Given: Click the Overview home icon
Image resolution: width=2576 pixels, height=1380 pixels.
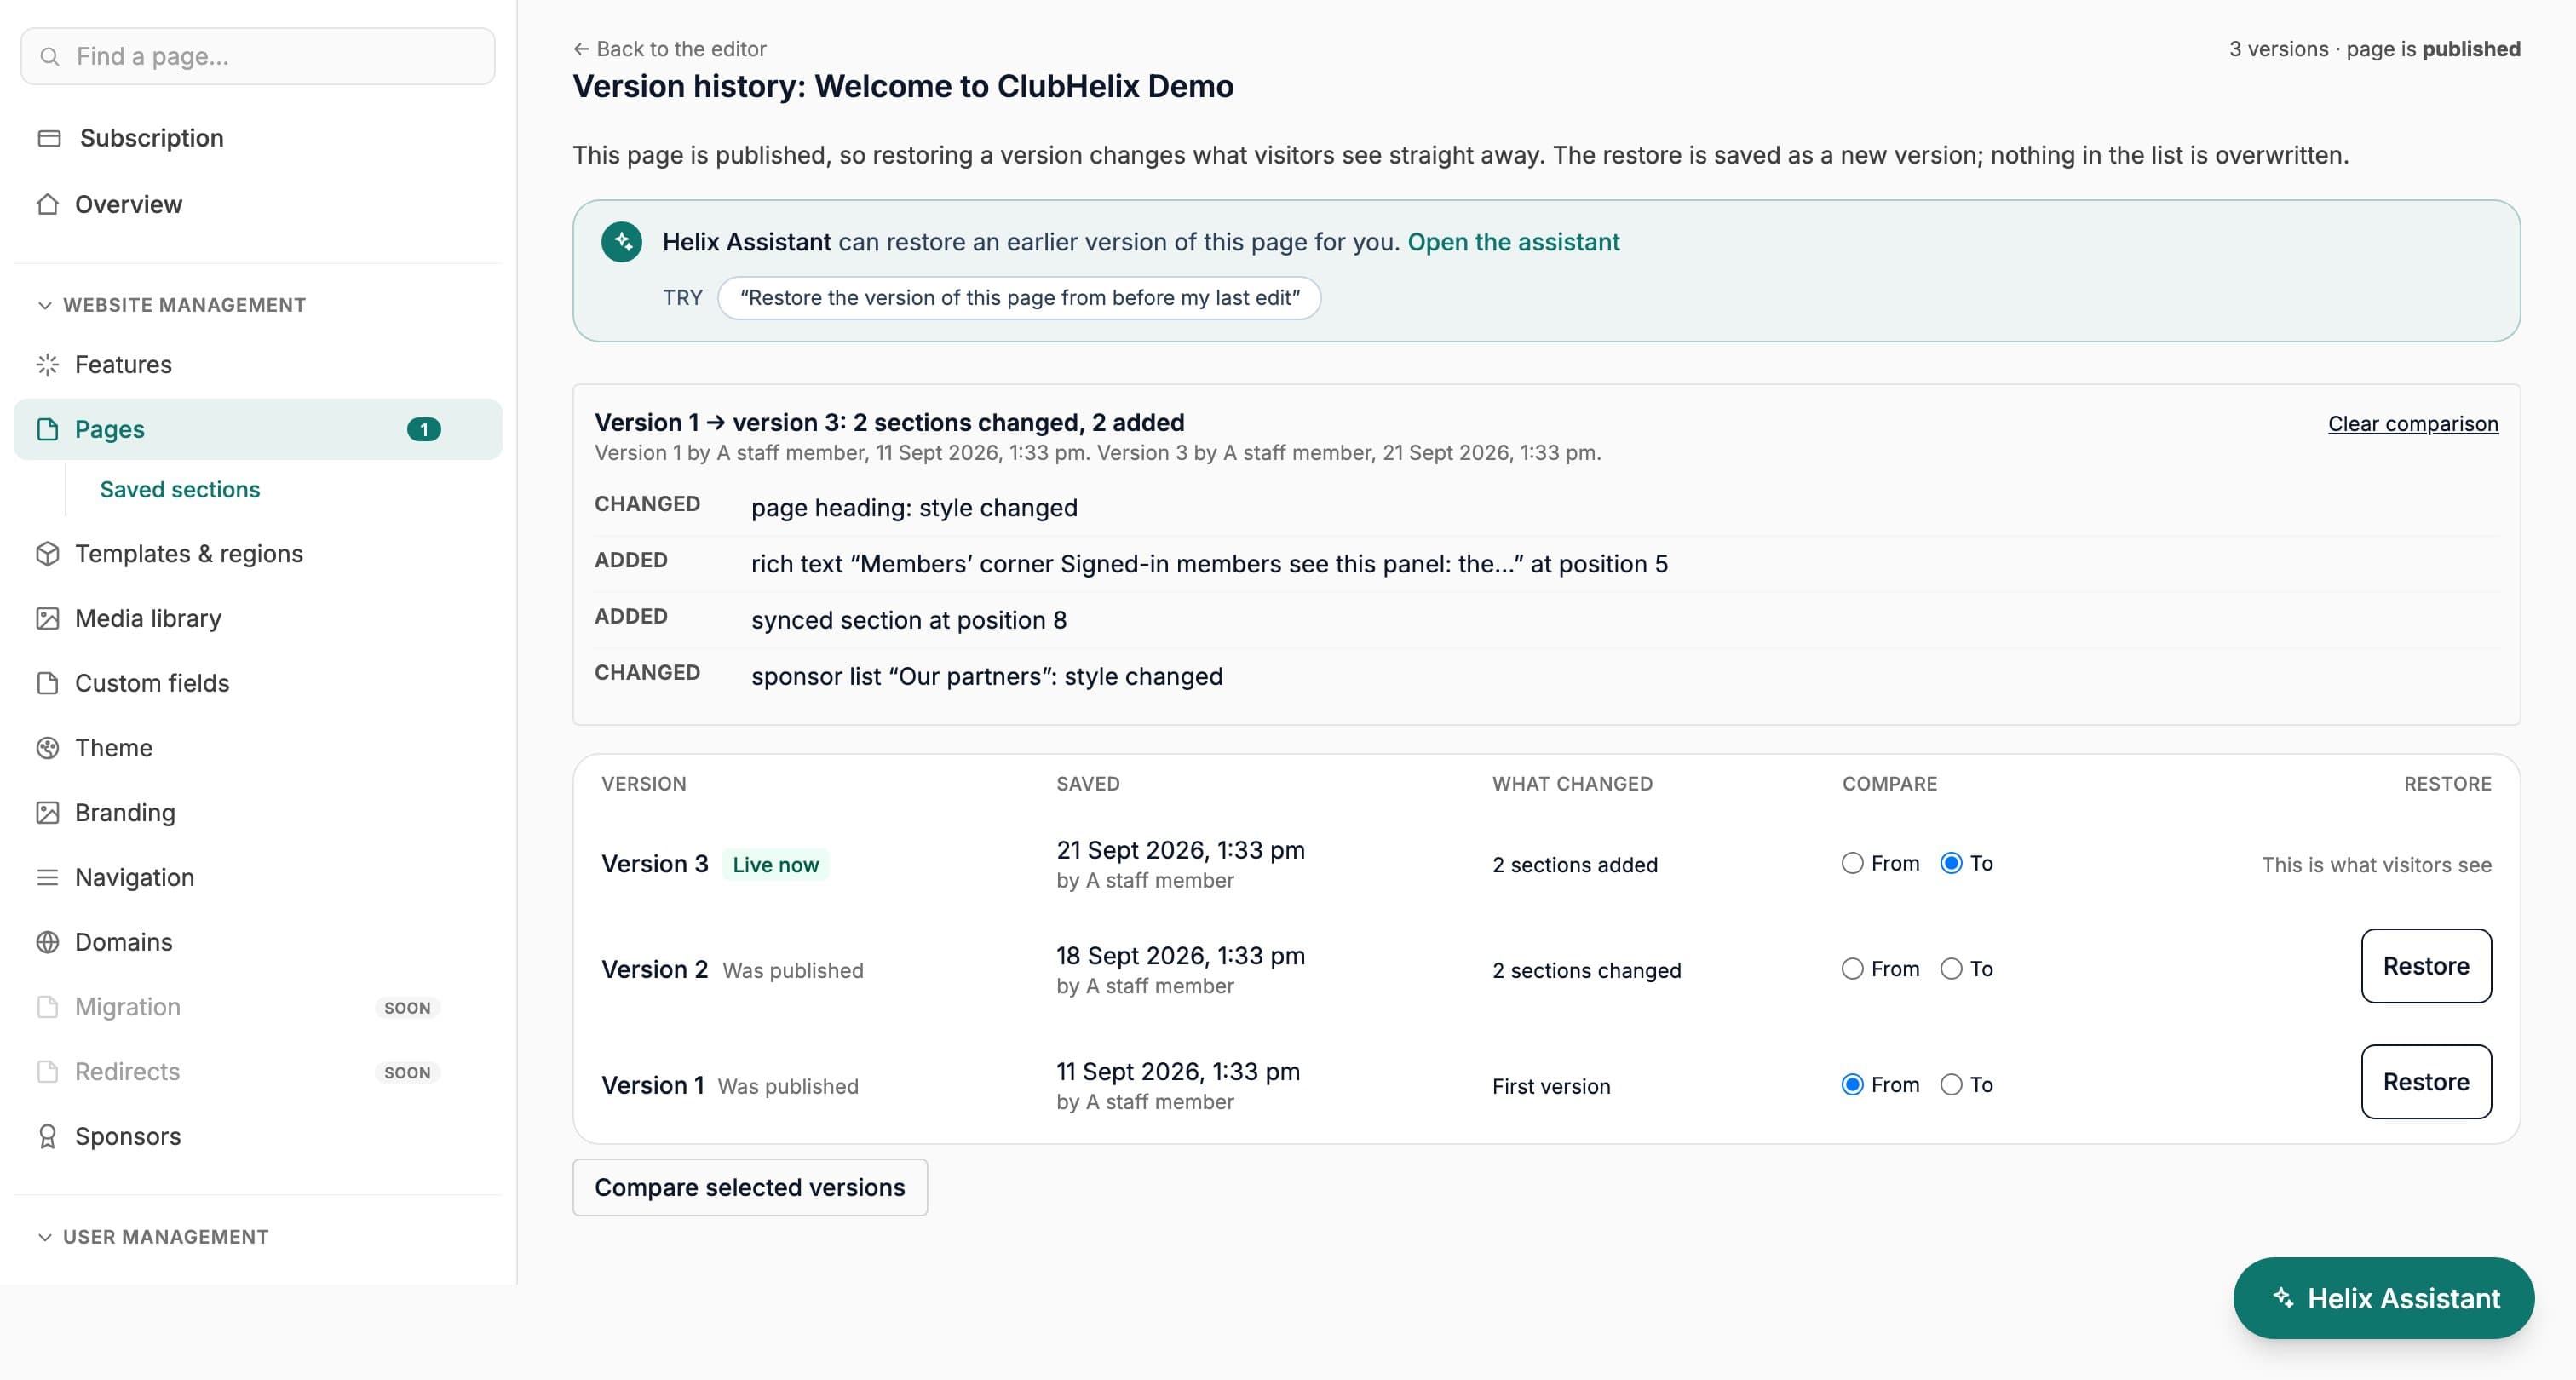Looking at the screenshot, I should pyautogui.click(x=47, y=204).
